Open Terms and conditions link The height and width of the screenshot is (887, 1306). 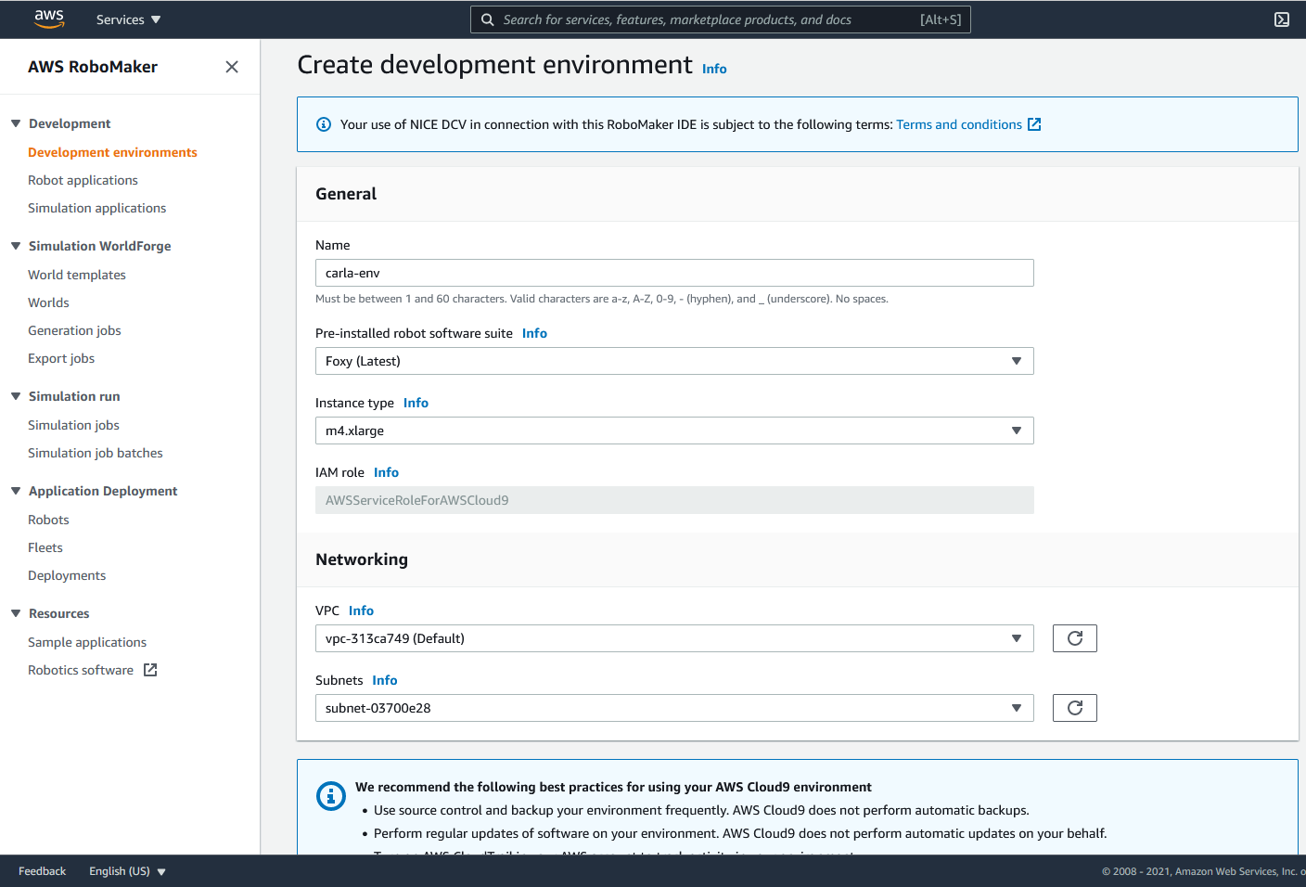959,124
